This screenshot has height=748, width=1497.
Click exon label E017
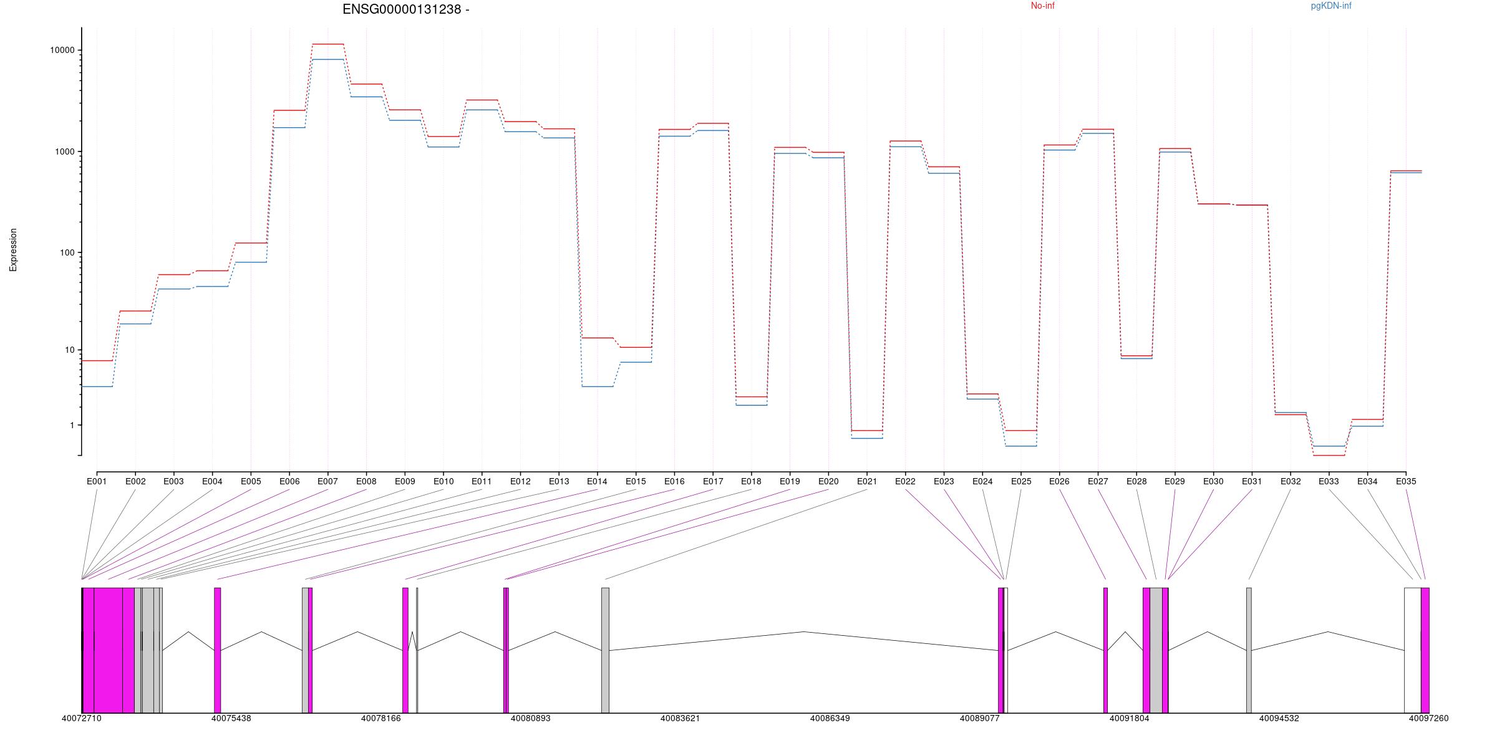(x=713, y=481)
